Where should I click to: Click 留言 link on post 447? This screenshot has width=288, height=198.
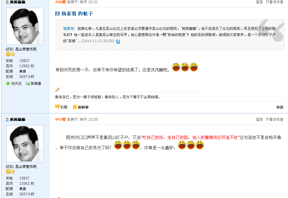[259, 120]
